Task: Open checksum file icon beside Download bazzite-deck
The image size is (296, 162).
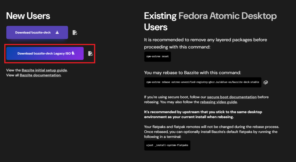Action: click(x=75, y=33)
